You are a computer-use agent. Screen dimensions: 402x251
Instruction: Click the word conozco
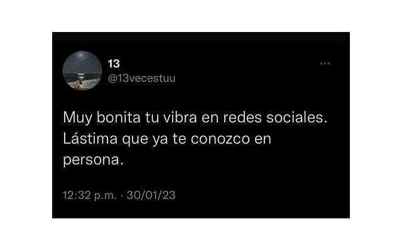(x=220, y=139)
